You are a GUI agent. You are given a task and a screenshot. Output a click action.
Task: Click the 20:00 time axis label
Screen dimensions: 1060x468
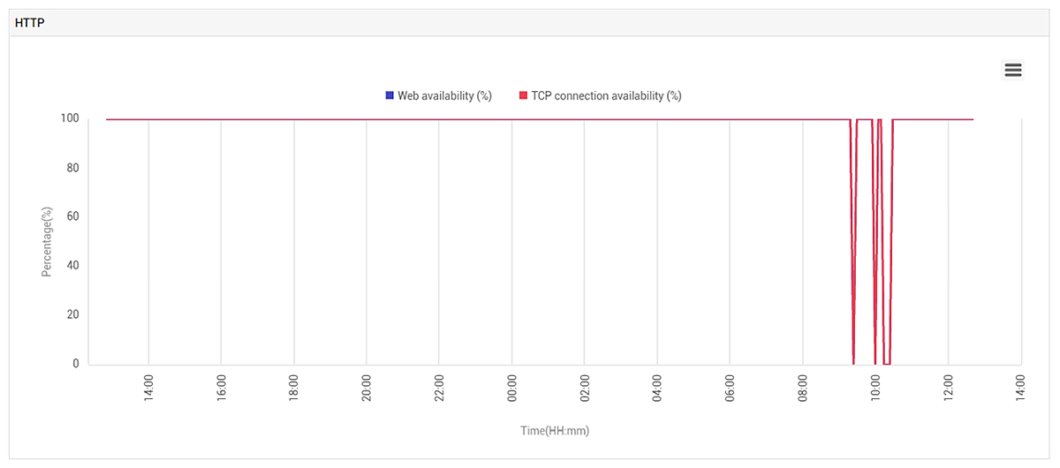(367, 388)
